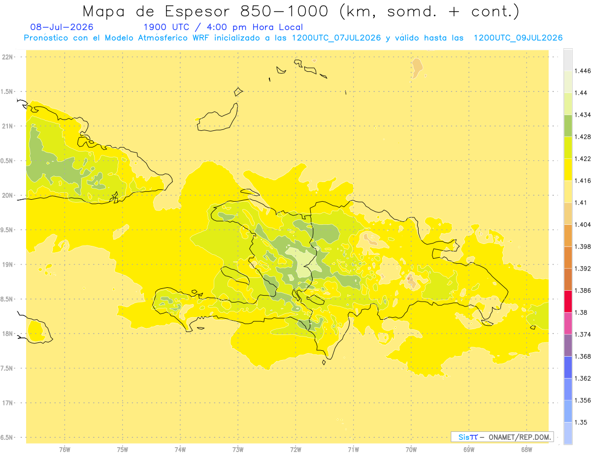Click the color bar label '1.44'

click(x=581, y=92)
